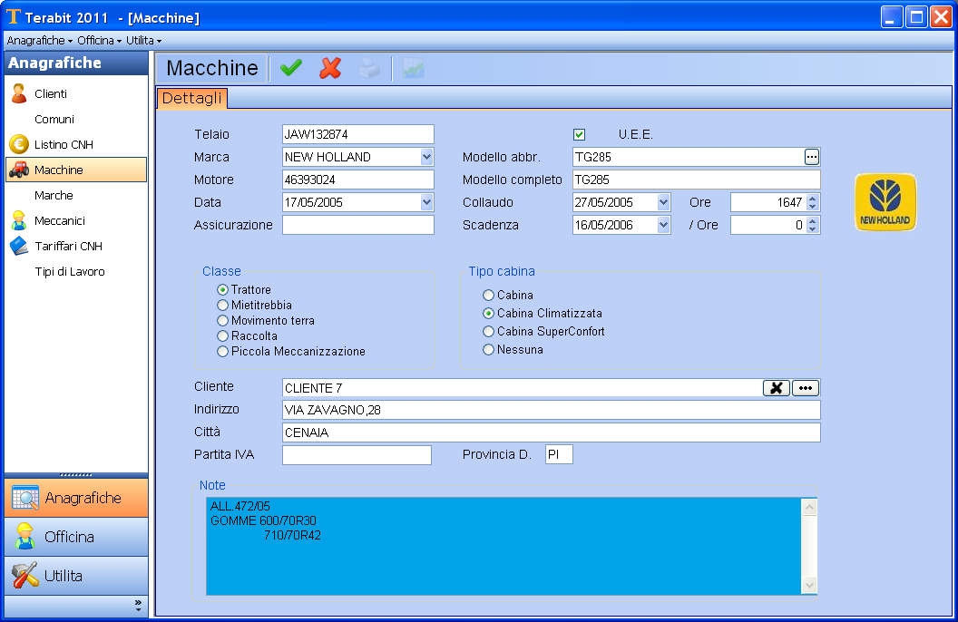Click the Officina mechanic icon at bottom
The image size is (958, 622).
25,537
